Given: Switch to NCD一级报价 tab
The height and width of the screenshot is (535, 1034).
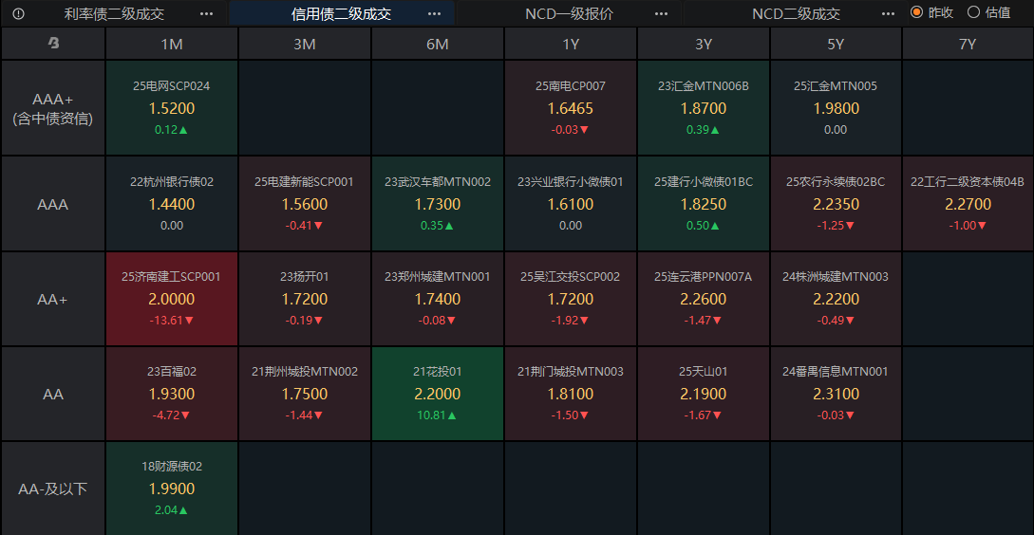Looking at the screenshot, I should [569, 14].
